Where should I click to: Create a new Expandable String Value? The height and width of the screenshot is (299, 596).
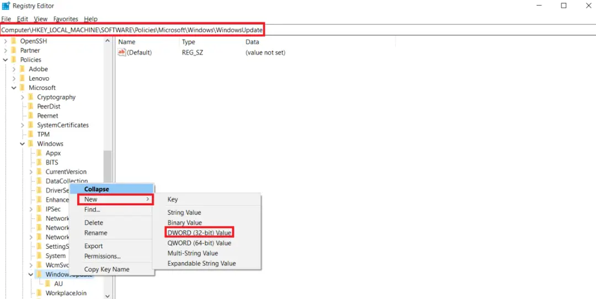(x=207, y=263)
